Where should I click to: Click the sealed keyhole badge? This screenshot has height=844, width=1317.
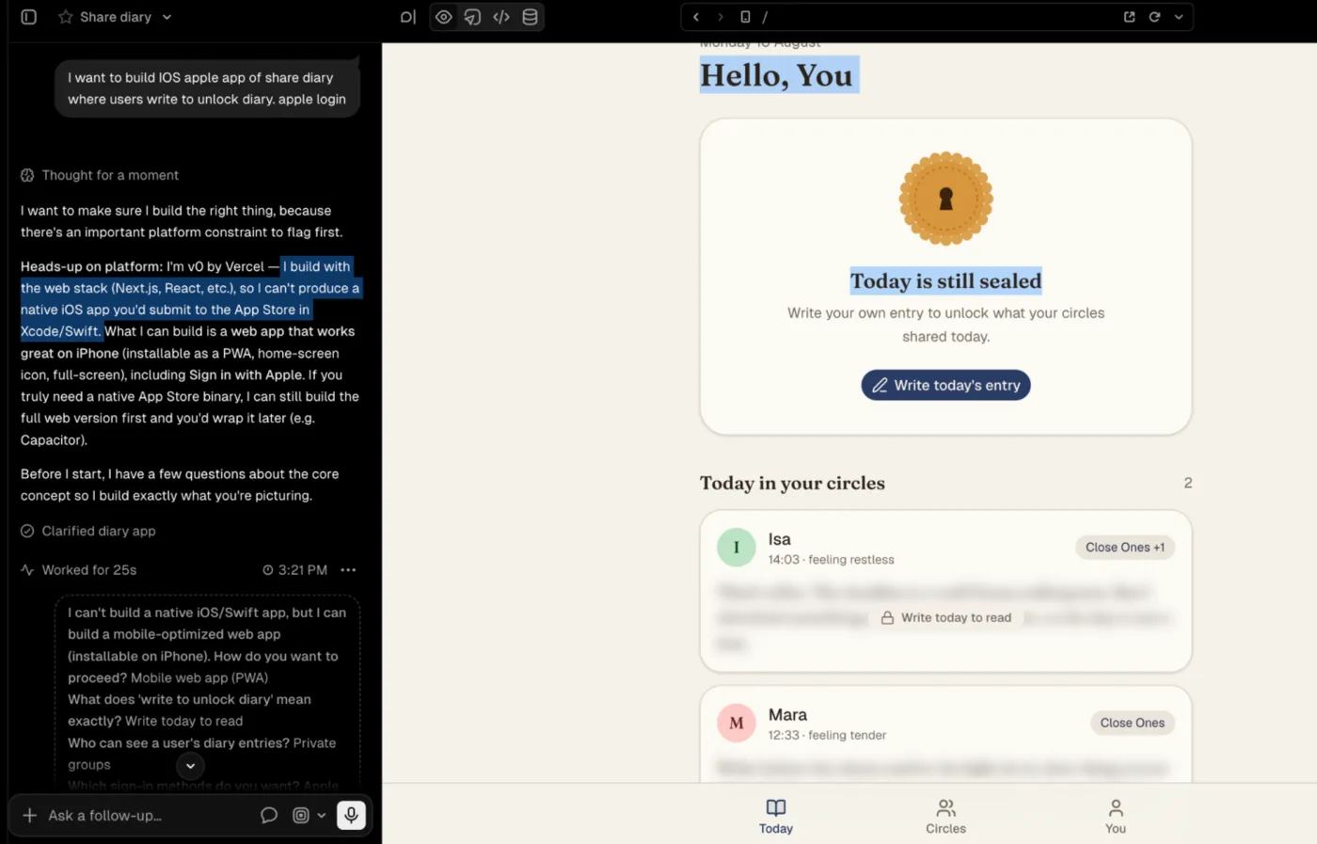tap(945, 199)
